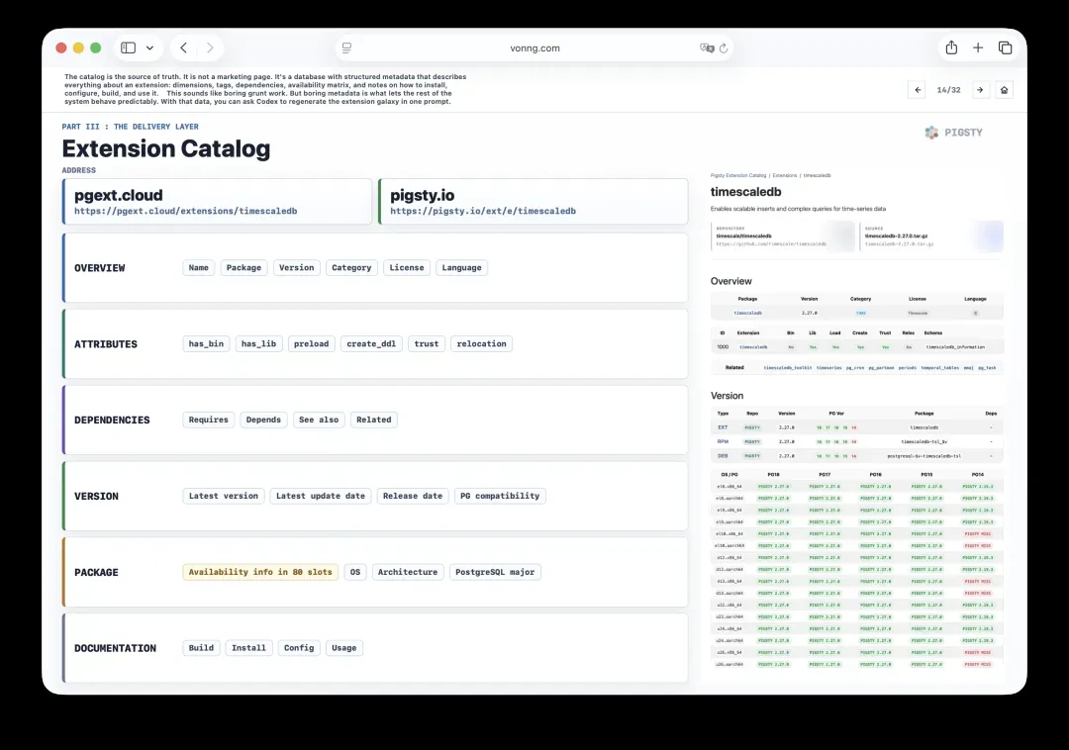Select the Category tag
1069x750 pixels.
coord(351,268)
